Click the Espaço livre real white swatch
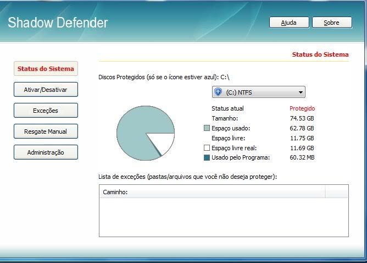367x263 pixels. (207, 147)
